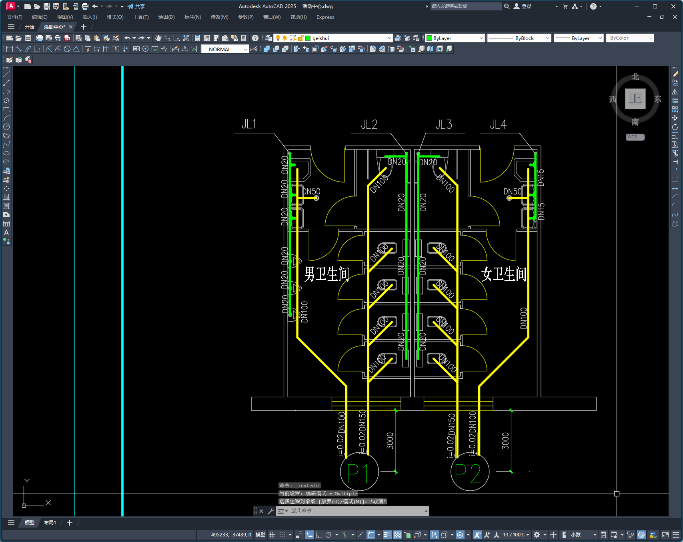Select the Diameter dimension tool
This screenshot has height=542, width=683.
(x=67, y=49)
